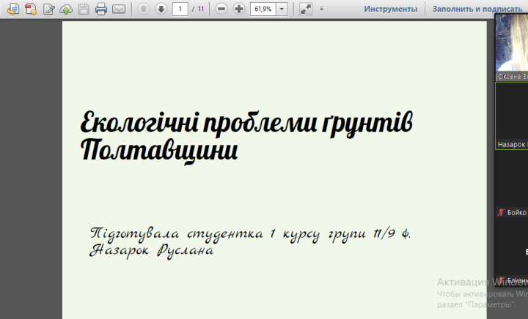Zoom in with the plus button
This screenshot has height=319, width=528.
pyautogui.click(x=238, y=9)
